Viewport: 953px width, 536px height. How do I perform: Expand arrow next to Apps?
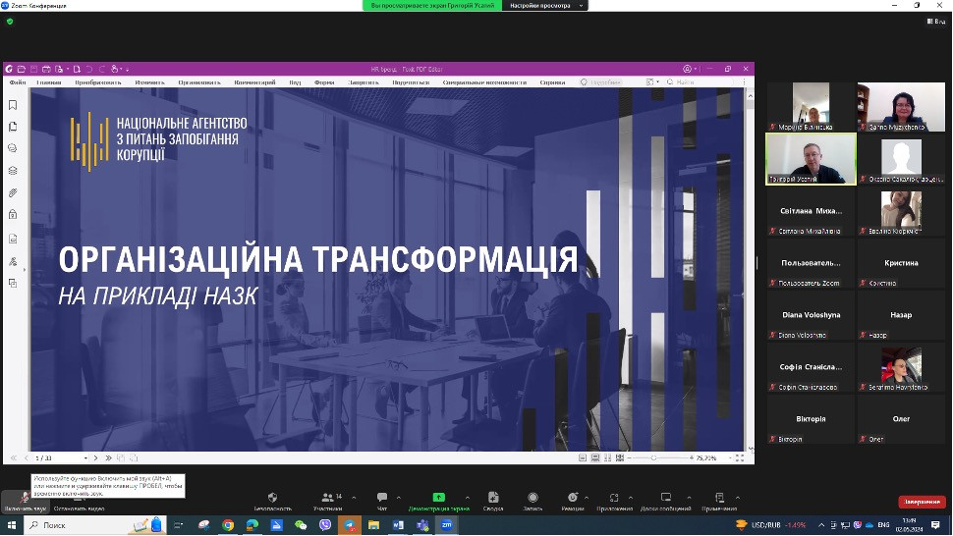click(x=631, y=498)
